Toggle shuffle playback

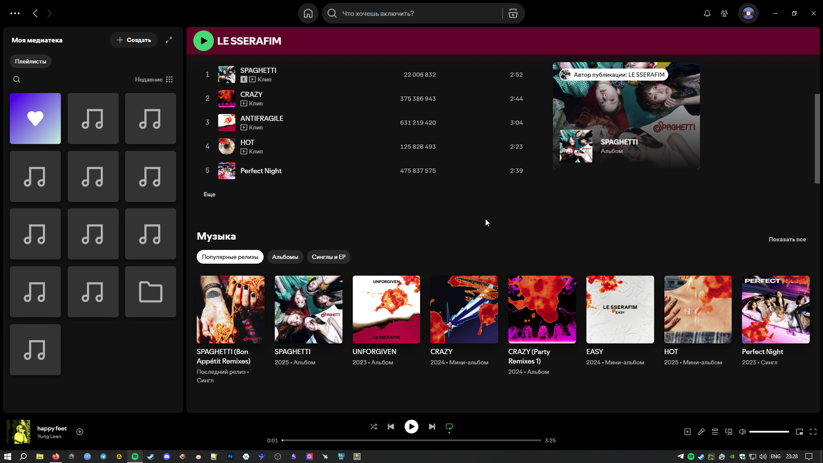(x=373, y=427)
